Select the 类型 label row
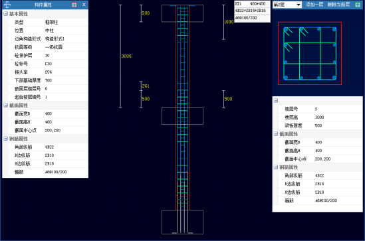Image resolution: width=365 pixels, height=241 pixels. [x=19, y=22]
